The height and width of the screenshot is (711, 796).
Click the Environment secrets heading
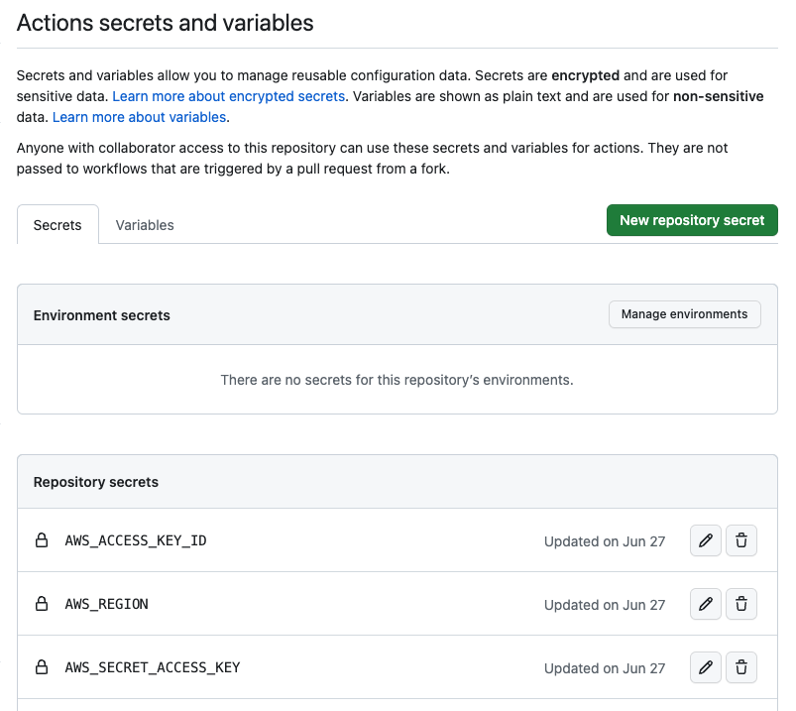click(102, 315)
